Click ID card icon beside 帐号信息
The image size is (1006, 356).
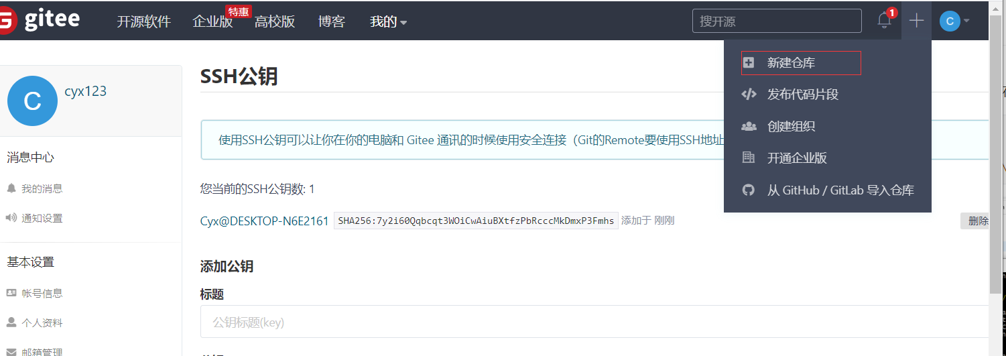click(11, 293)
